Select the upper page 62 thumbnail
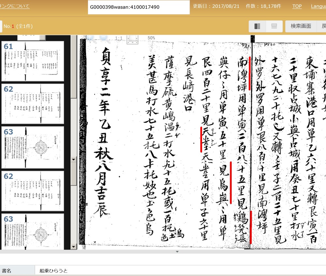This screenshot has height=276, width=326. pos(33,104)
